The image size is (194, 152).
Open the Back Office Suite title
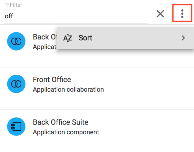tap(61, 122)
